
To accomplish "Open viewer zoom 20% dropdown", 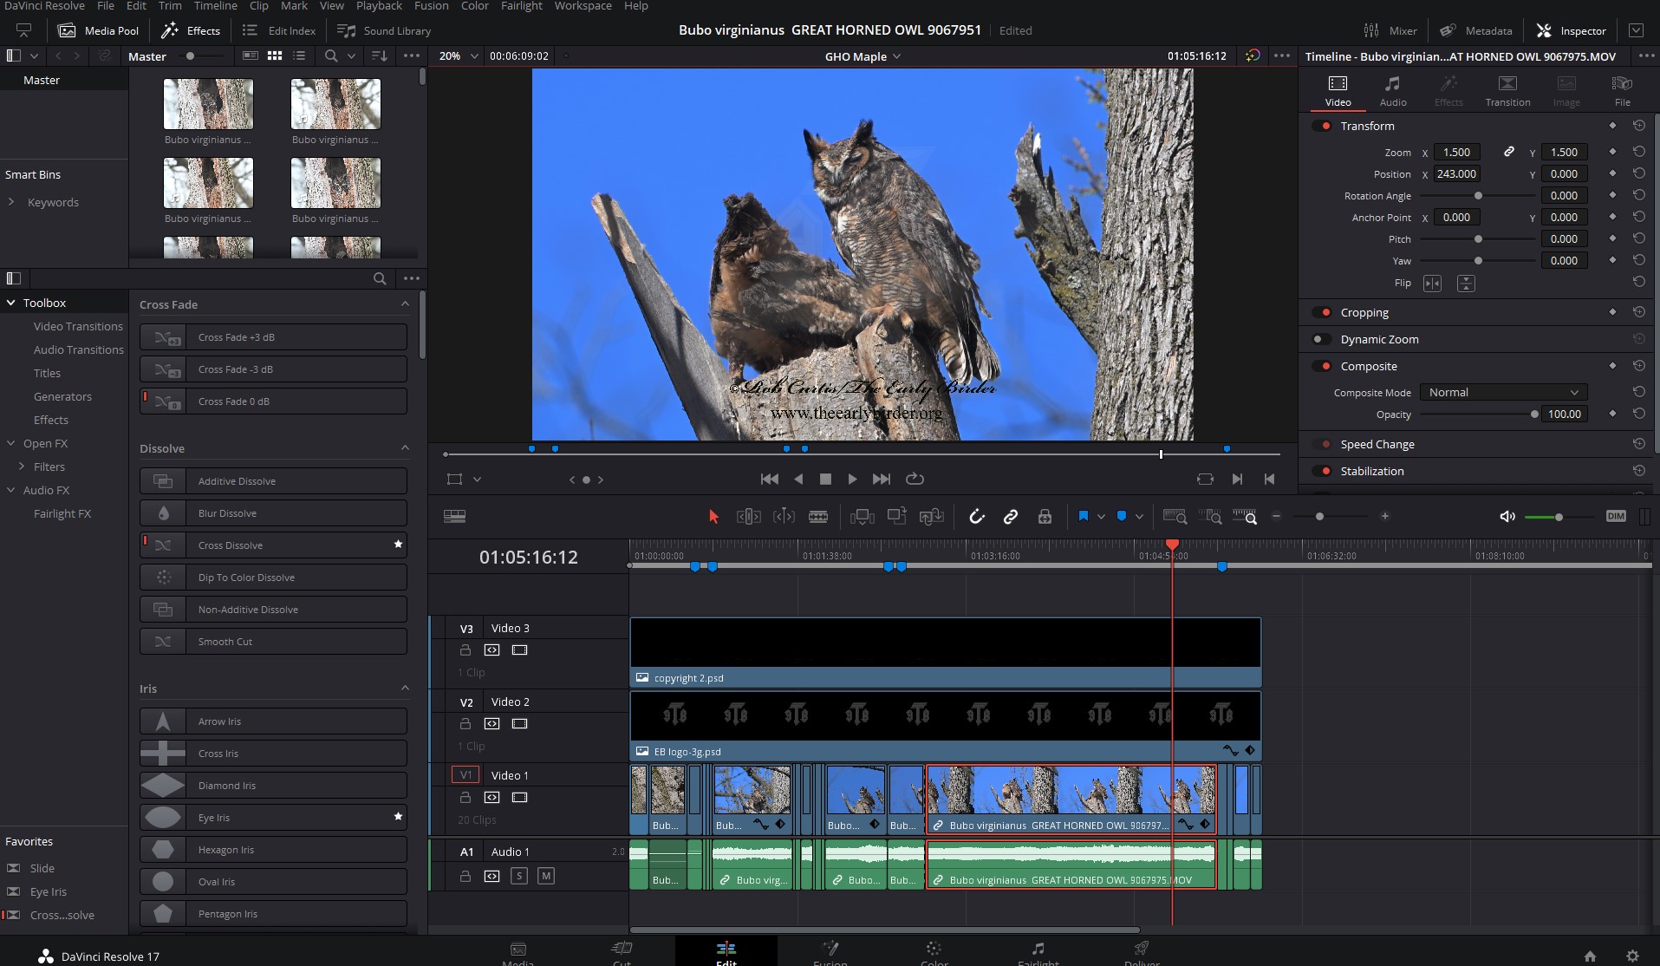I will click(459, 55).
